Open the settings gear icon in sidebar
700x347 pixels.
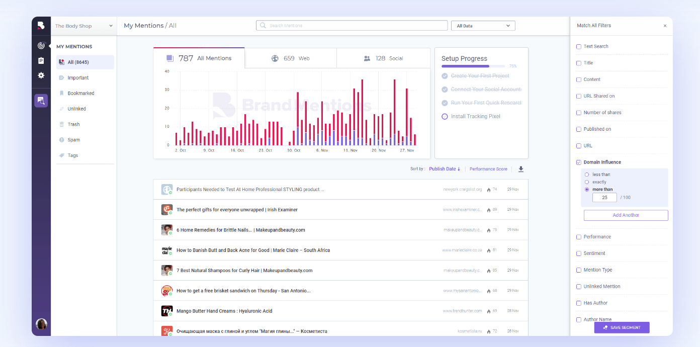[x=41, y=75]
